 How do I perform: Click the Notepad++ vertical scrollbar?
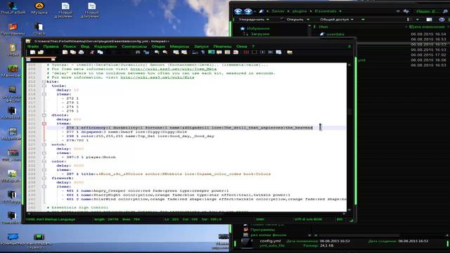[x=349, y=137]
